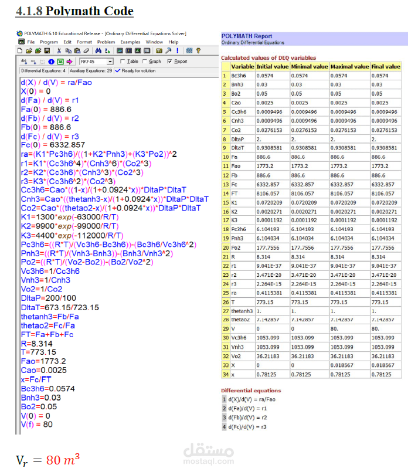
Task: Open the first solver program icon
Action: coord(120,50)
